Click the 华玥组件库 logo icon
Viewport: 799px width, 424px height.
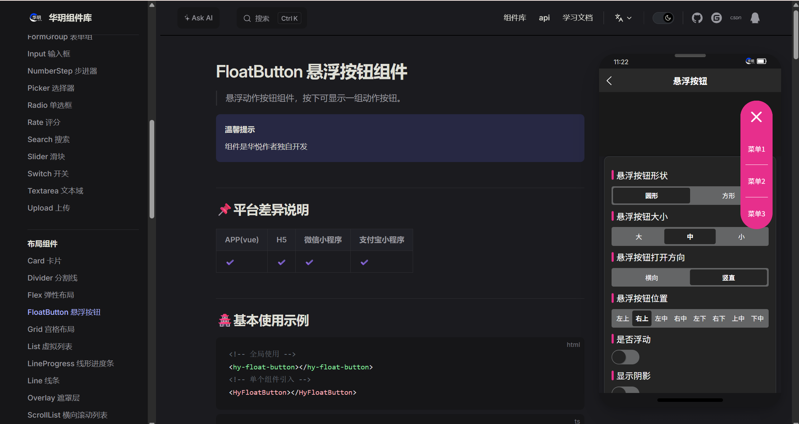(x=35, y=18)
